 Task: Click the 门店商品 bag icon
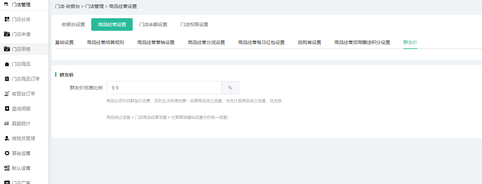(x=7, y=64)
